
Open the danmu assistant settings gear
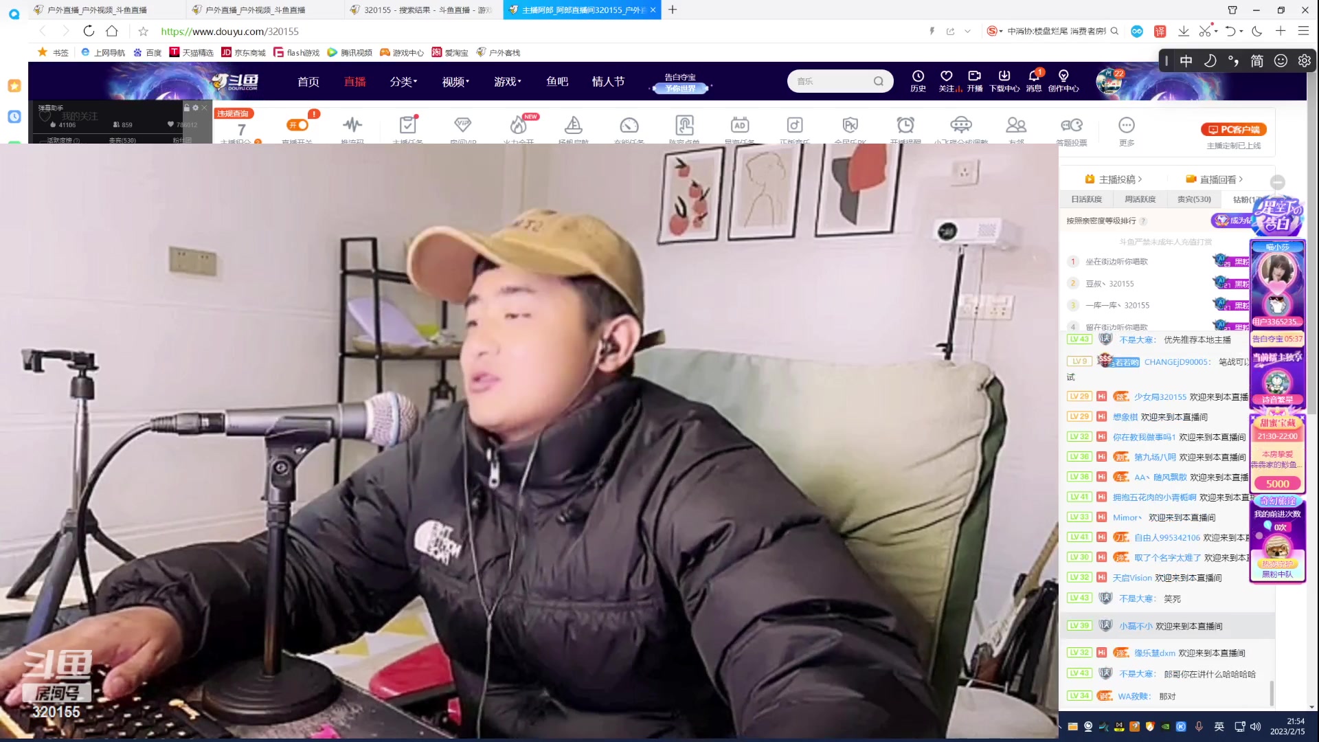click(195, 108)
